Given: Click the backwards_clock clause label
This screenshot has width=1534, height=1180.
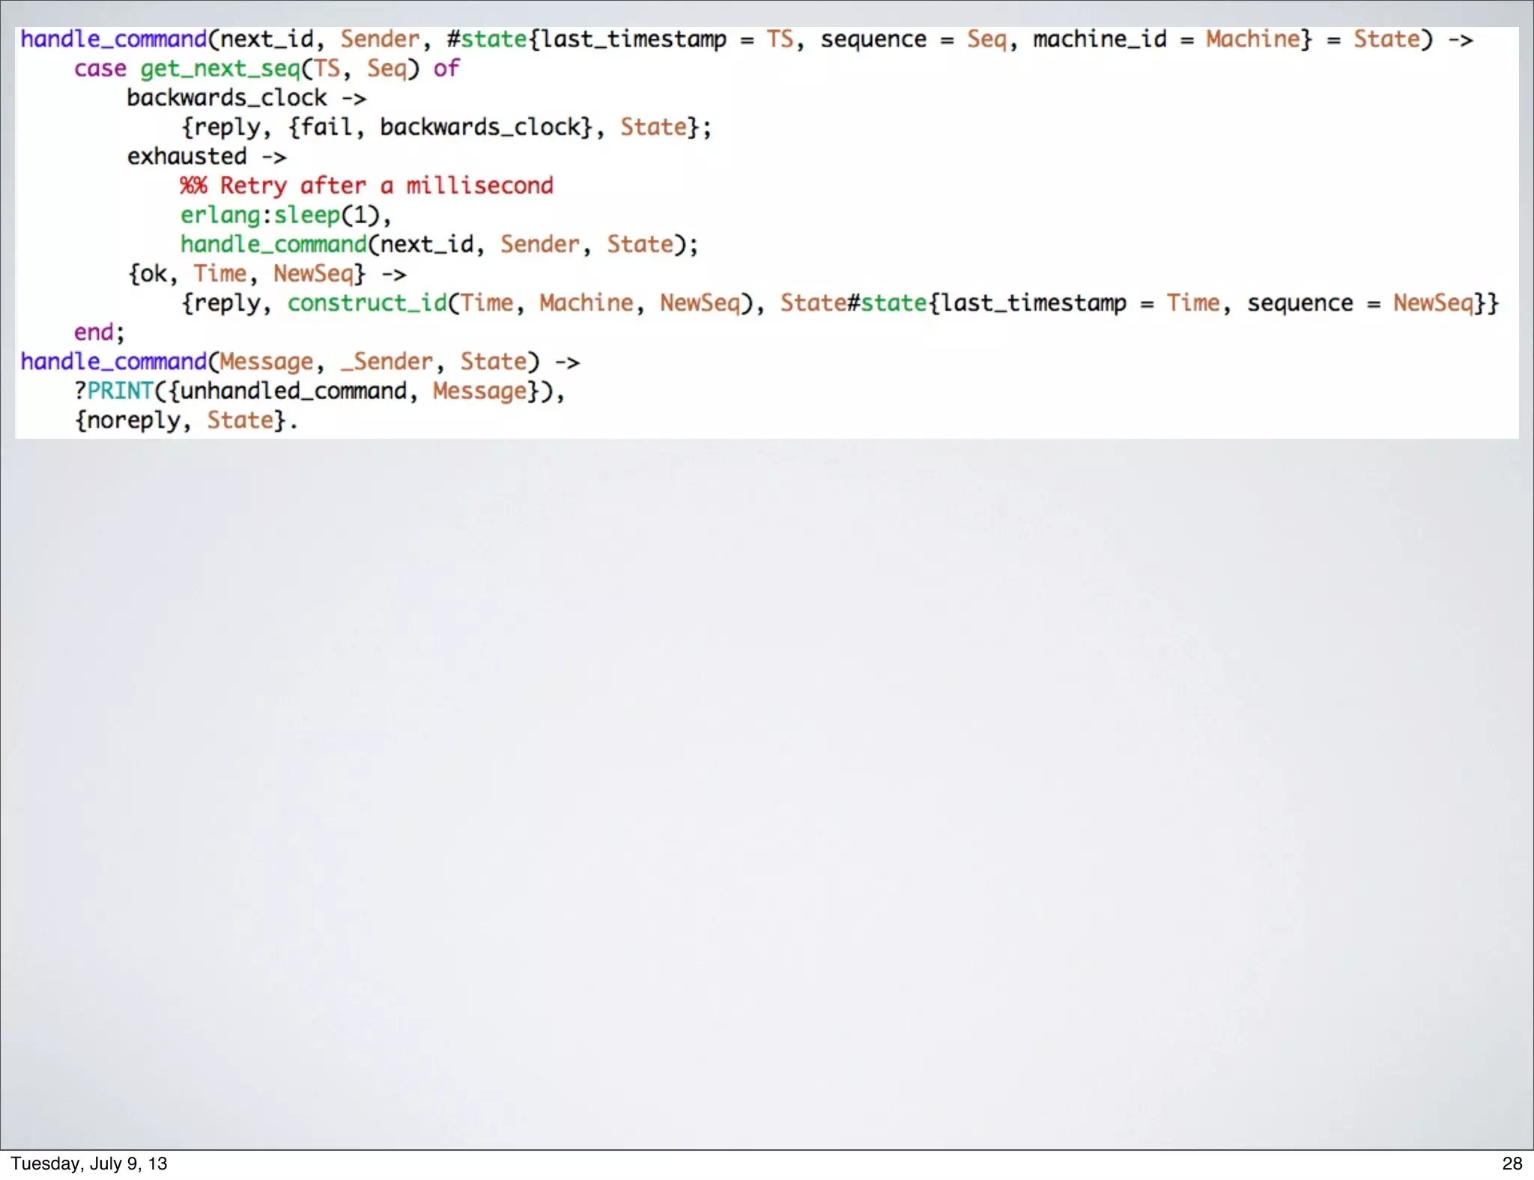Looking at the screenshot, I should [226, 98].
